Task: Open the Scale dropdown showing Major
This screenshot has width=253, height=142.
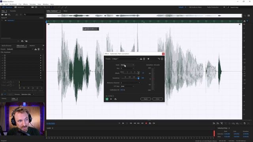Action: (x=127, y=65)
